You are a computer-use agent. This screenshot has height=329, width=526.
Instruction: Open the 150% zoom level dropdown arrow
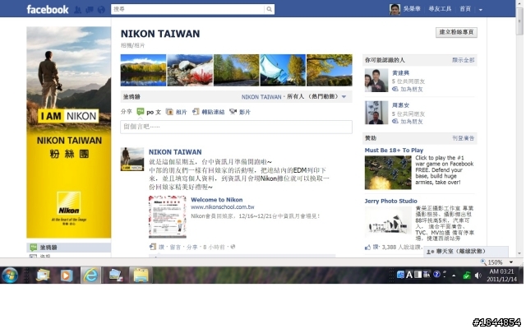point(511,262)
